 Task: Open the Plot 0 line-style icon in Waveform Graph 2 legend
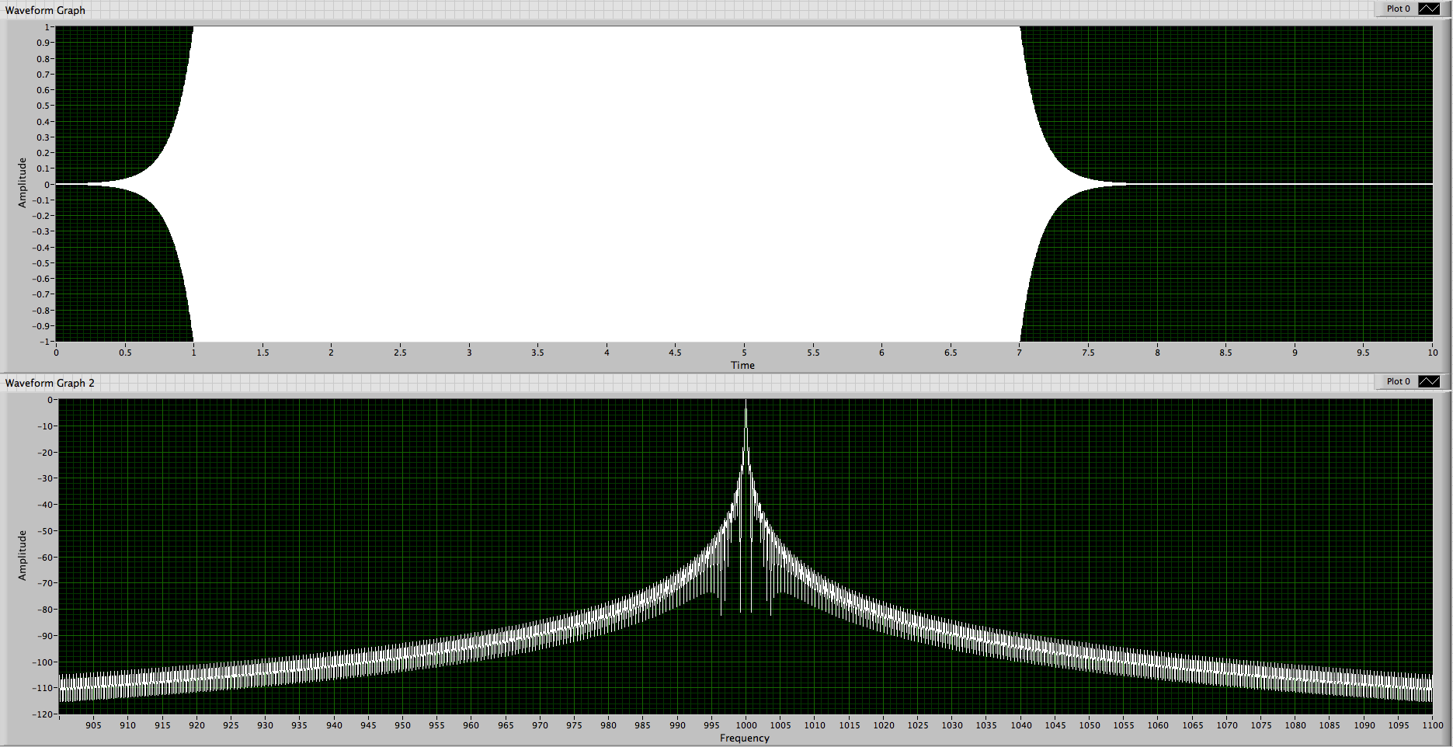(1429, 381)
